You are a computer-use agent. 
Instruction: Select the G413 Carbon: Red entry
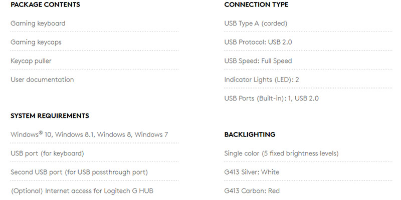coord(252,190)
